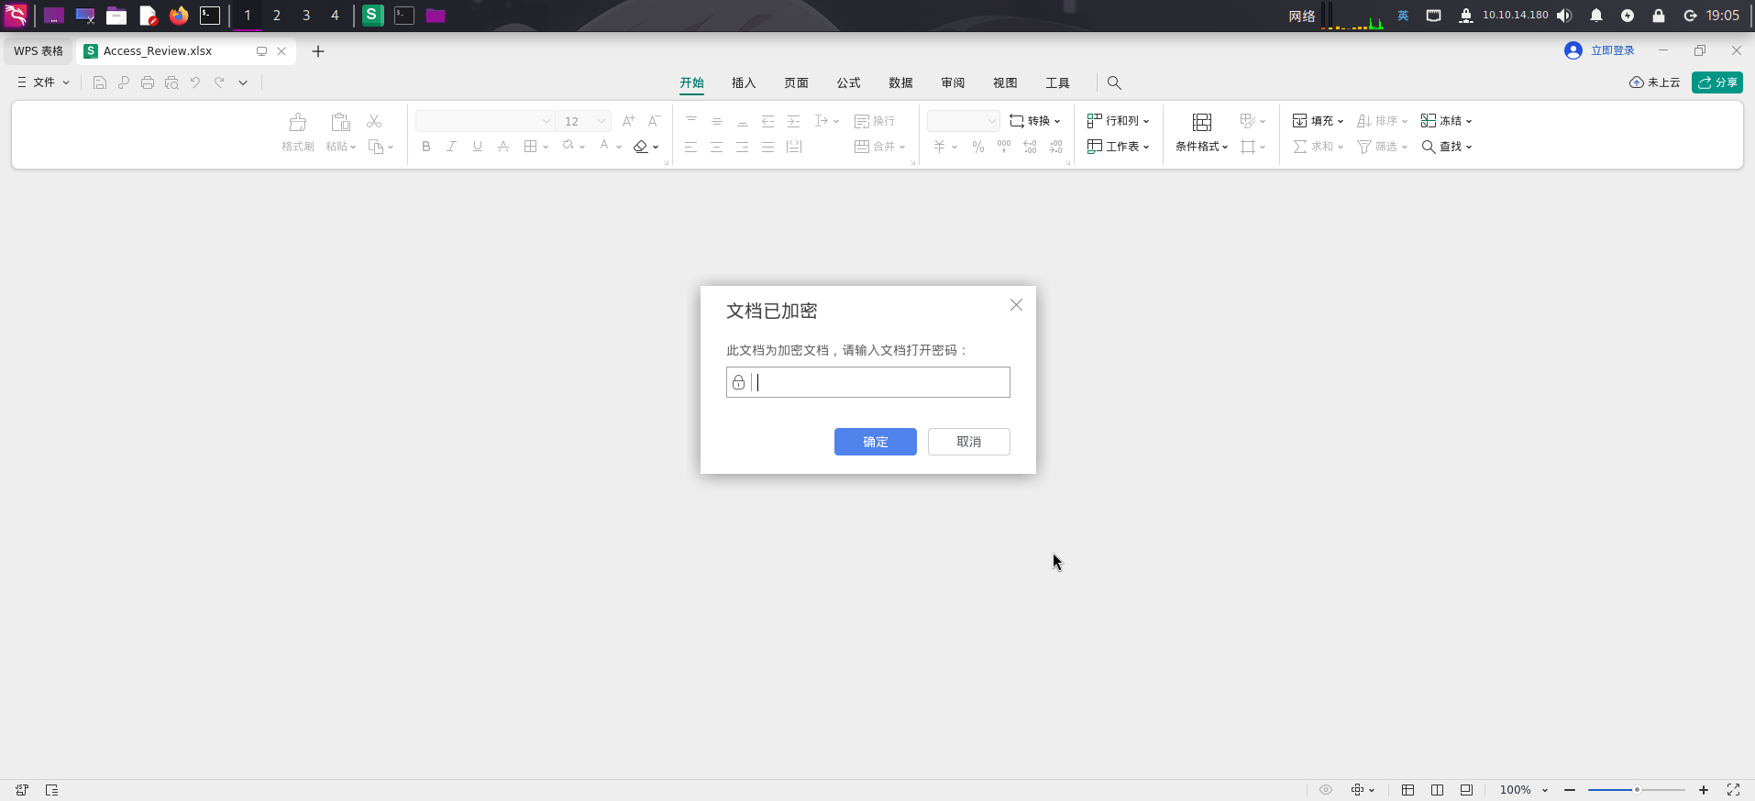Image resolution: width=1755 pixels, height=801 pixels.
Task: Open the 数据 data tab
Action: click(x=900, y=82)
